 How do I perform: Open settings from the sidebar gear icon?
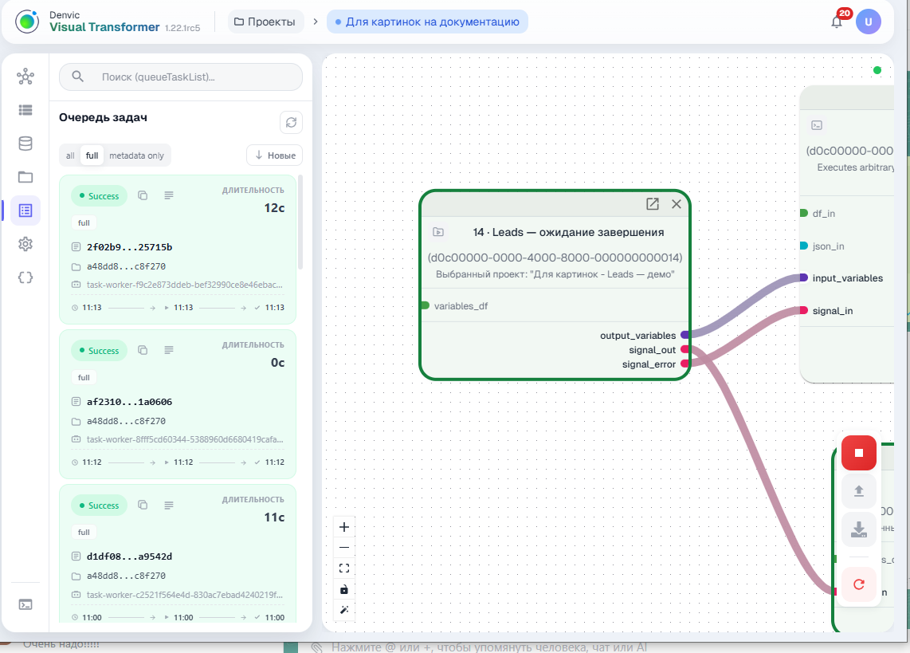[25, 244]
